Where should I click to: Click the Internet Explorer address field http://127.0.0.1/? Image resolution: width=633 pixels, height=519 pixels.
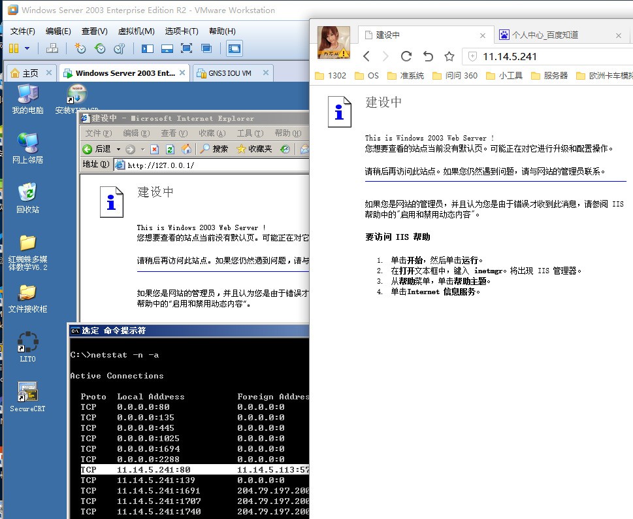click(x=212, y=165)
